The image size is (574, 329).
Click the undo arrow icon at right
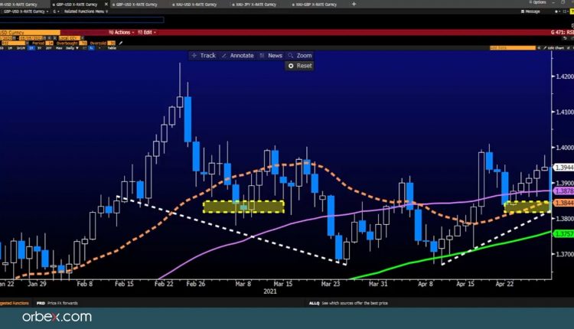pos(565,38)
